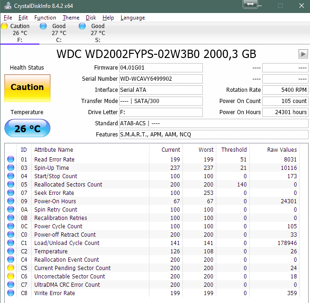Click the yellow Caution disk F: status icon
This screenshot has height=303, width=310.
click(x=5, y=26)
